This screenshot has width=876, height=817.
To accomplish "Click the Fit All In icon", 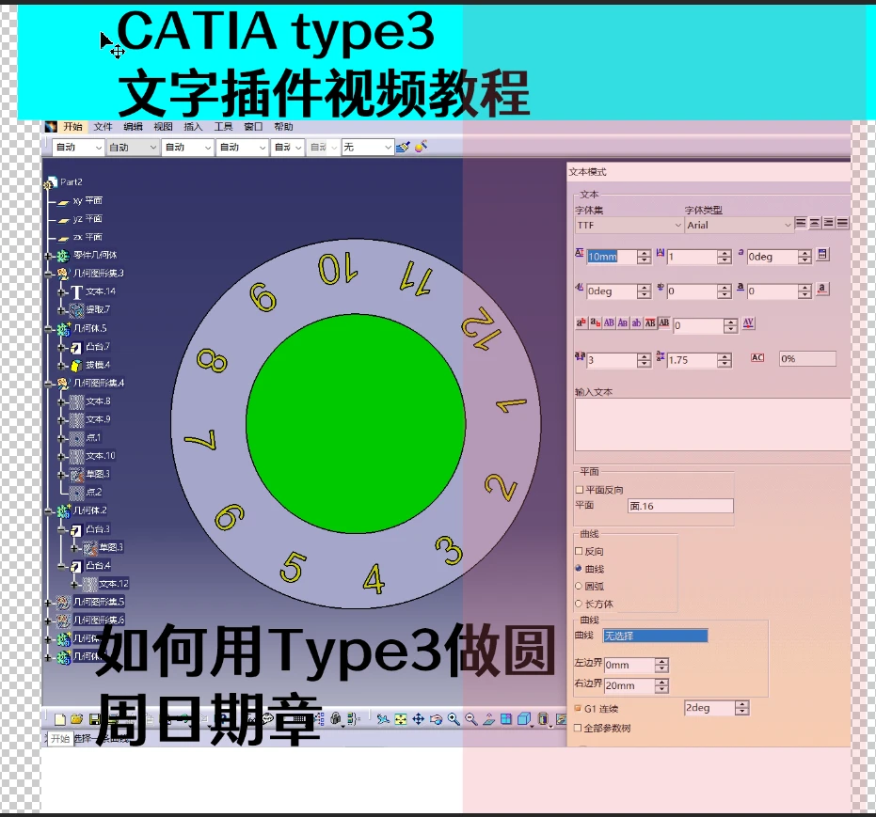I will (401, 719).
